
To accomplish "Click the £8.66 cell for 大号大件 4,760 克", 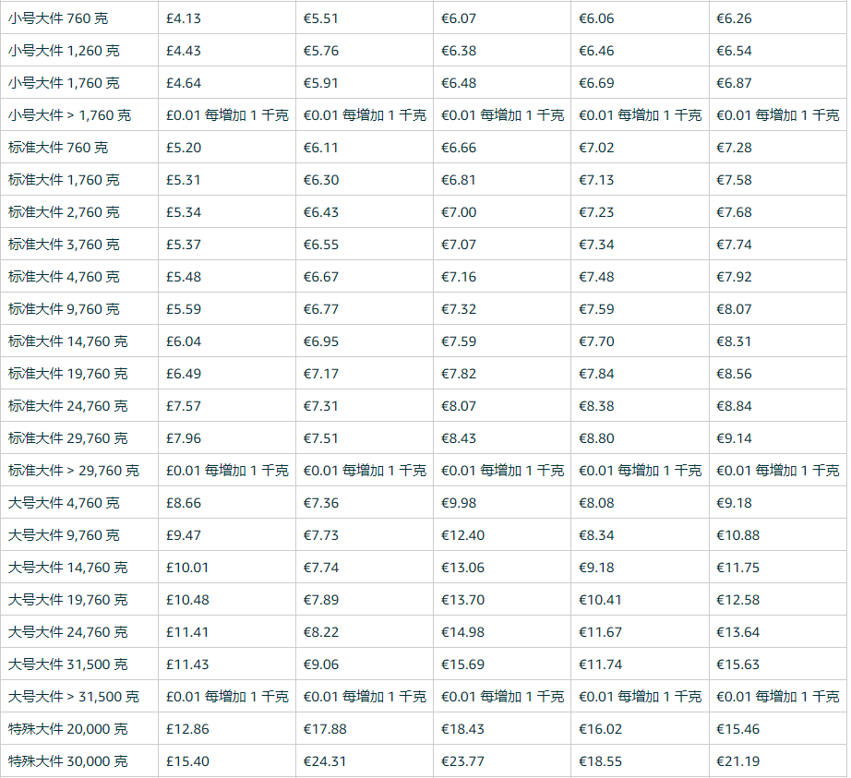I will 184,503.
